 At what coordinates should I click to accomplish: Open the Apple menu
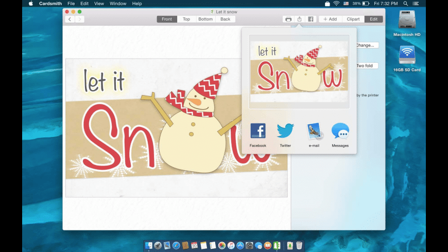[30, 4]
